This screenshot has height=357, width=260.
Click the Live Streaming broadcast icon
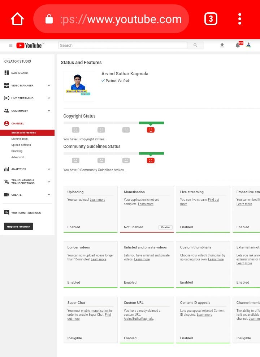coord(6,98)
